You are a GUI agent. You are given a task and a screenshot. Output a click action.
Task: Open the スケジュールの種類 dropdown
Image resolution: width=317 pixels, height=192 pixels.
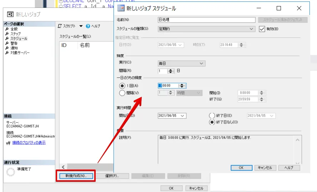coord(252,29)
